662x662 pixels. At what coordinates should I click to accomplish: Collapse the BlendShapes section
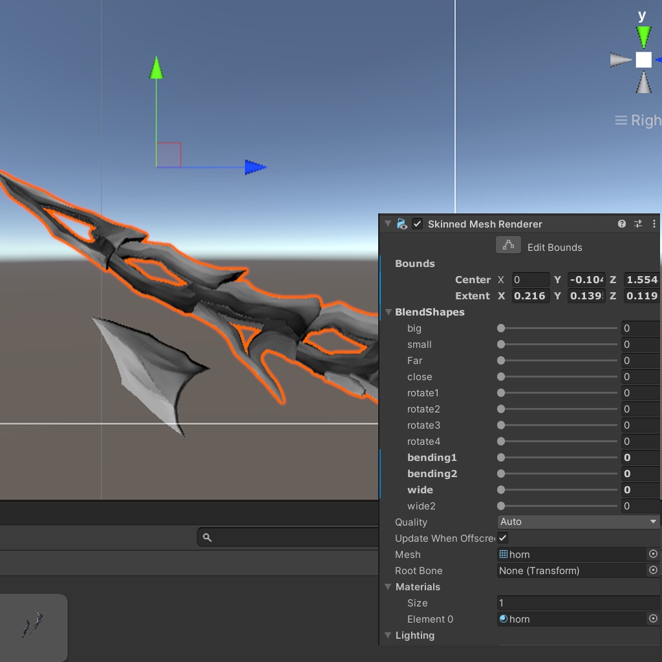coord(388,312)
